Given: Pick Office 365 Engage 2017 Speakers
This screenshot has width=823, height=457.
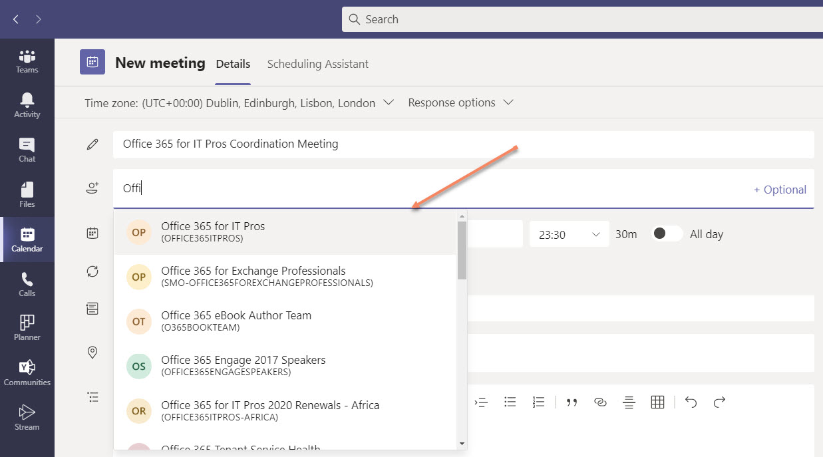Looking at the screenshot, I should (285, 366).
